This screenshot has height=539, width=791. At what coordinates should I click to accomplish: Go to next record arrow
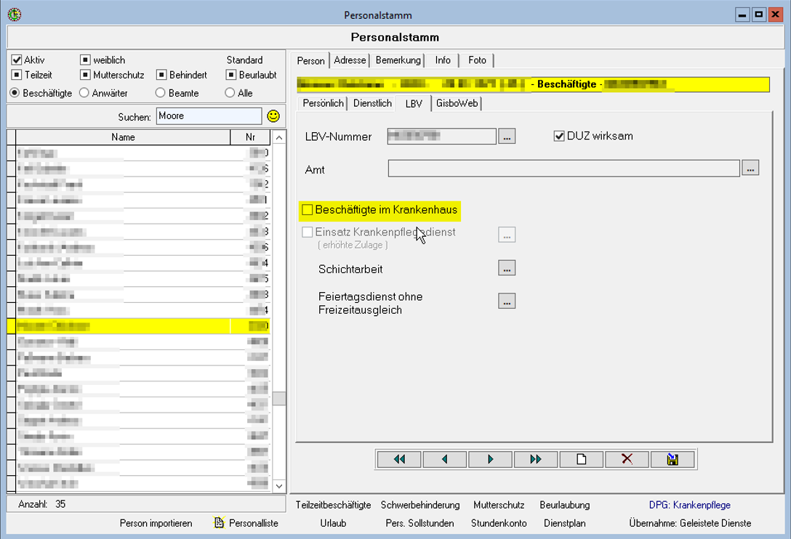(x=490, y=459)
